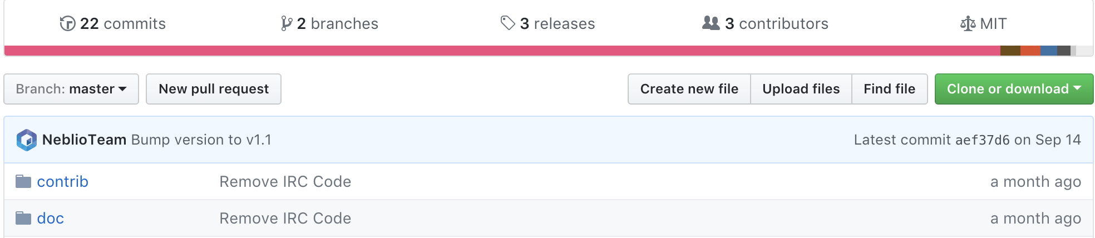
Task: Open the aef37d6 commit hash link
Action: click(983, 140)
